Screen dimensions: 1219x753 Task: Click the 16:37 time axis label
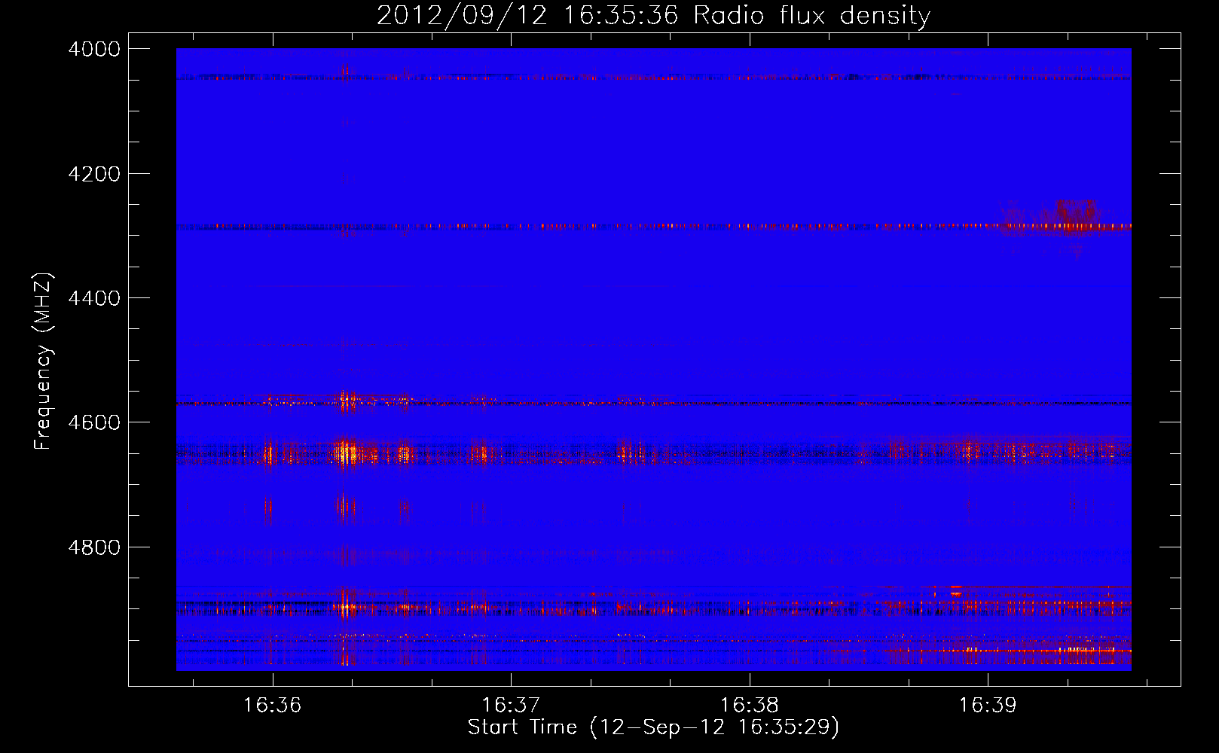point(511,705)
